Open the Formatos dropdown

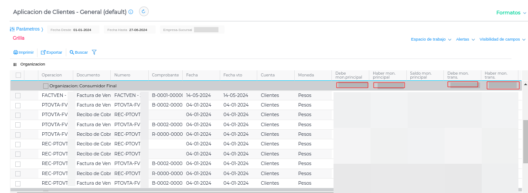[511, 13]
